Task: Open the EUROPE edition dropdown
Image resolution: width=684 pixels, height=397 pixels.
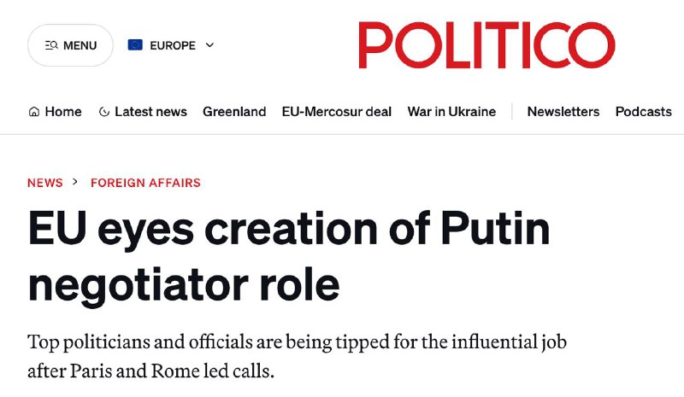Action: 172,45
